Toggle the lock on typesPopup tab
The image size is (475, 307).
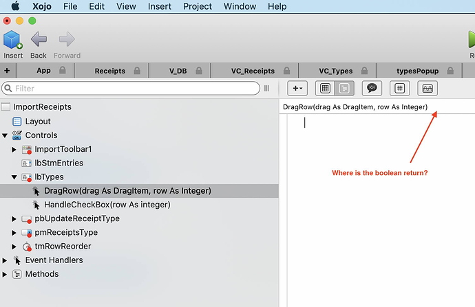coord(450,71)
